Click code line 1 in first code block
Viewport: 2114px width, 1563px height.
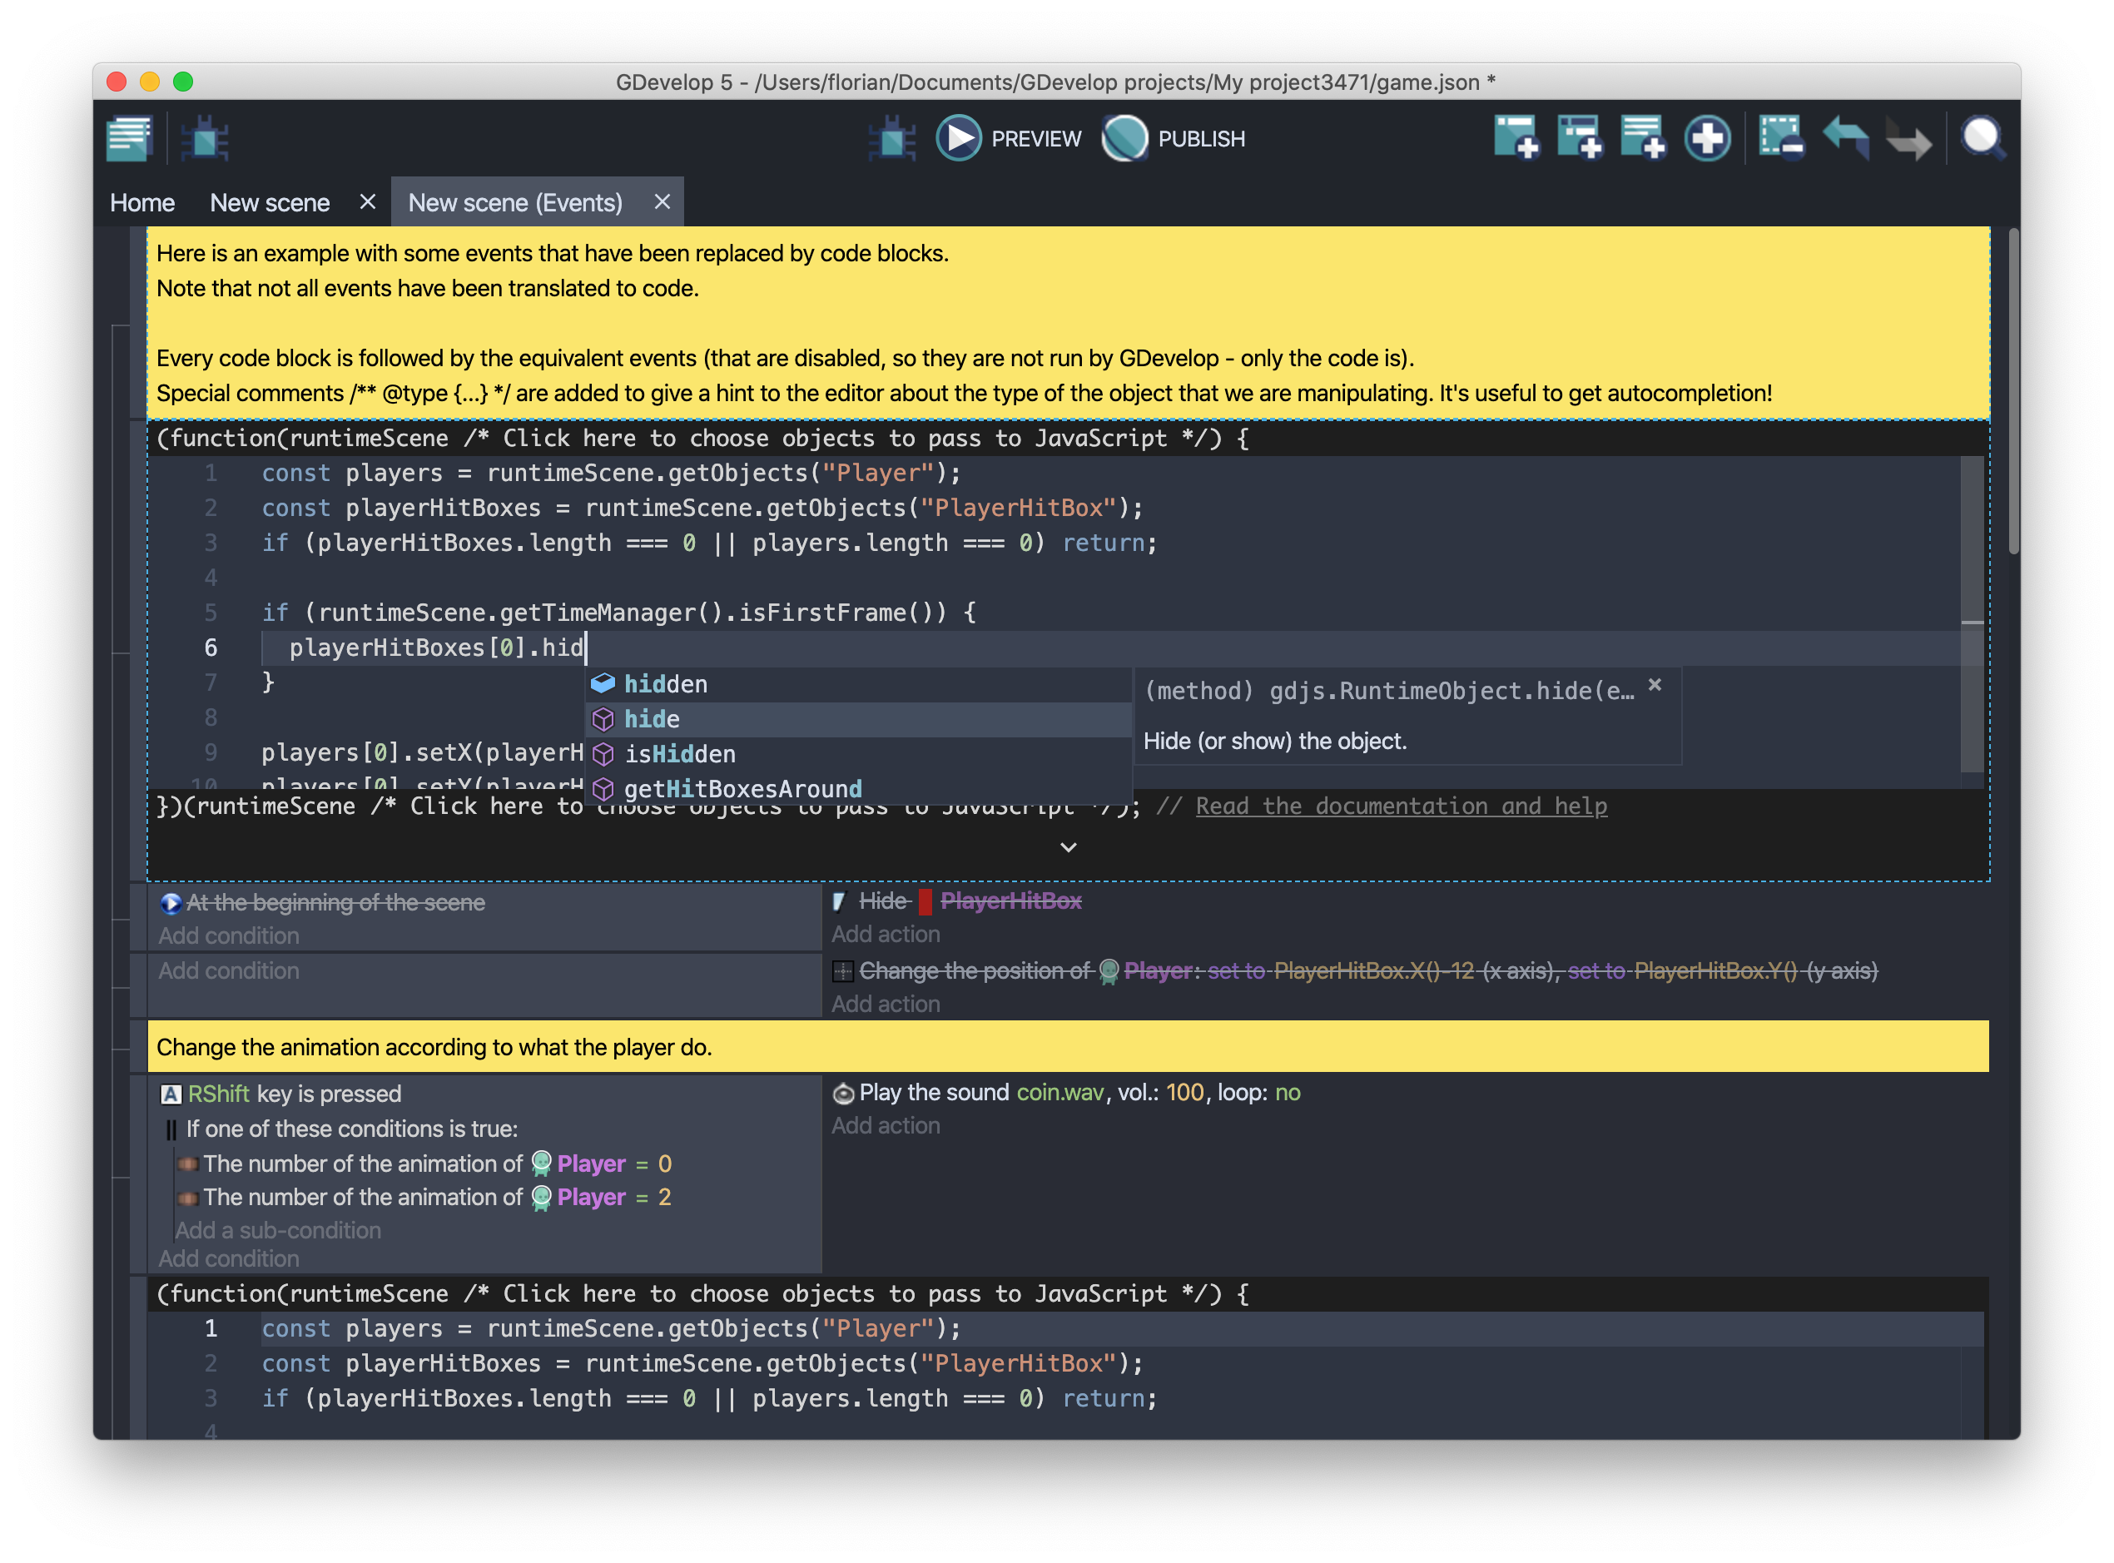point(610,473)
